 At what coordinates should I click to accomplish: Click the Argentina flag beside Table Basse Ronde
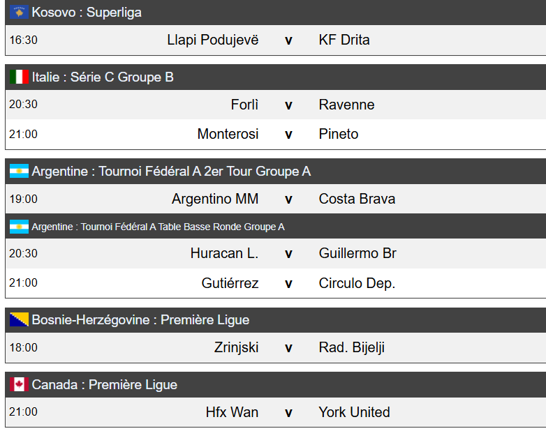coord(19,227)
